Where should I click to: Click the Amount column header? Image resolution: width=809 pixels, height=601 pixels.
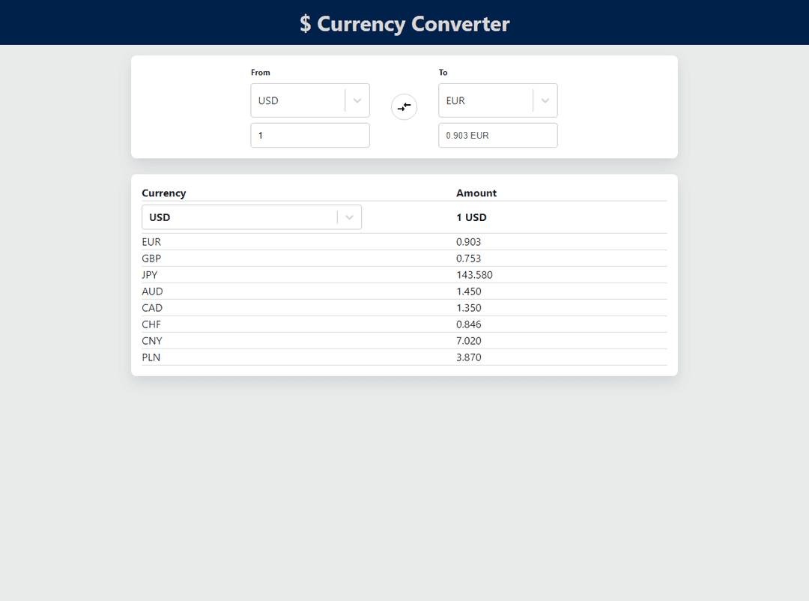tap(476, 193)
